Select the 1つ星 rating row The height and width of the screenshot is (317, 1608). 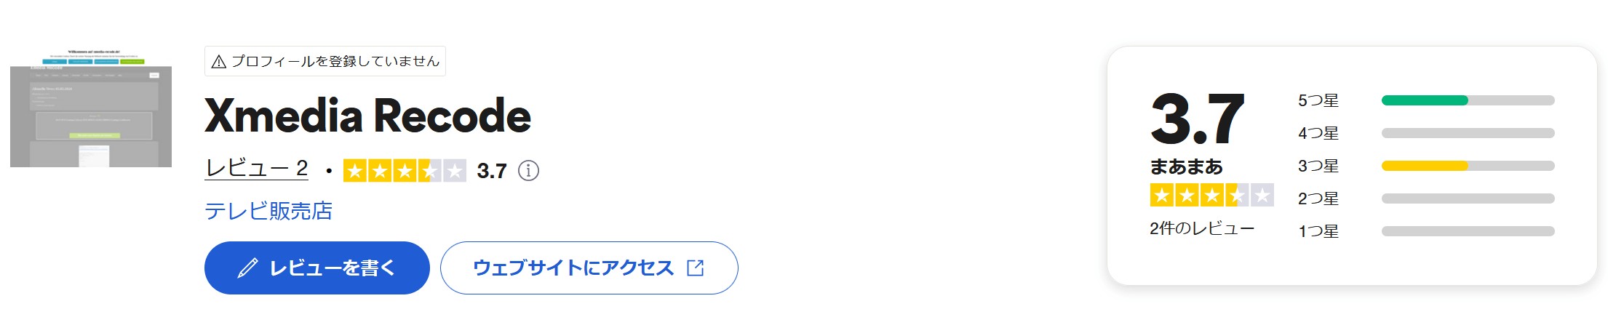click(1426, 231)
